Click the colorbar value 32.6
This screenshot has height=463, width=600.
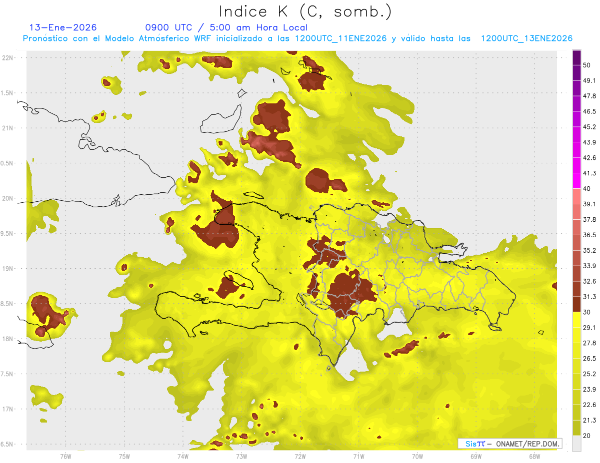click(589, 281)
